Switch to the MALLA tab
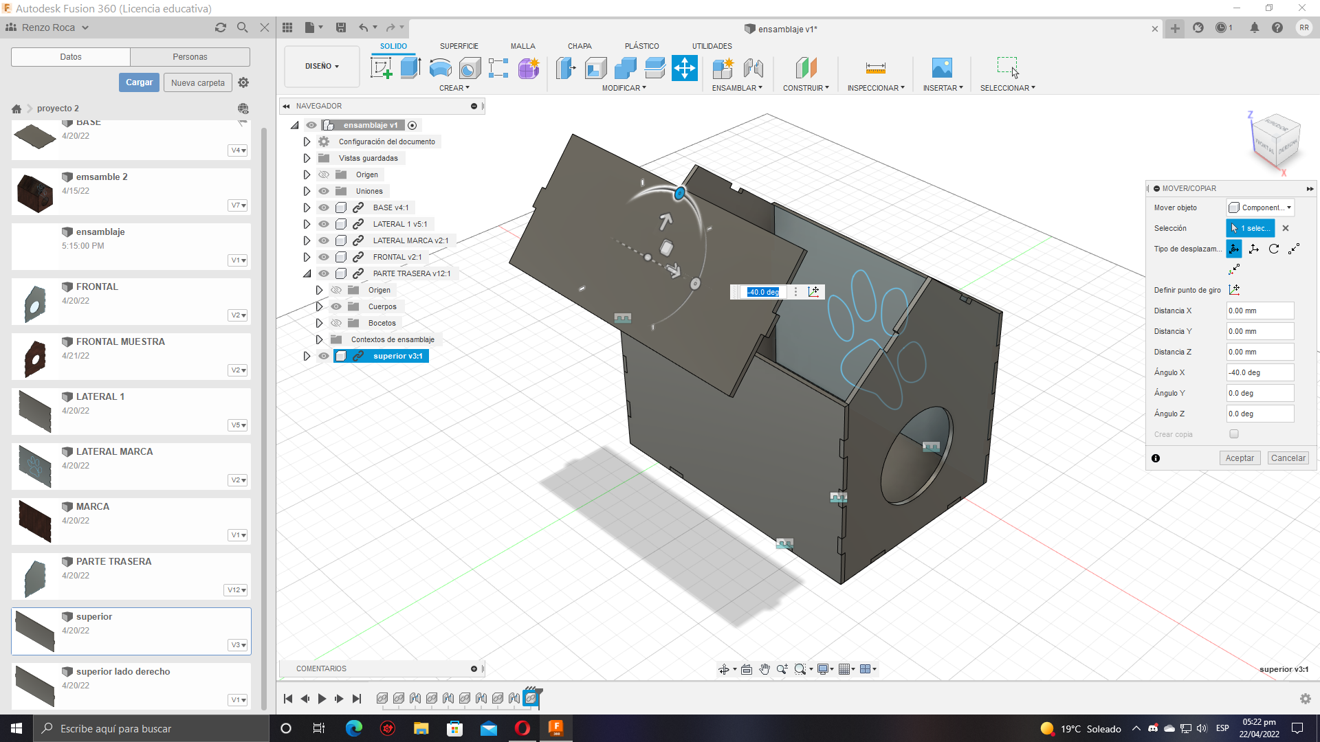 [522, 46]
